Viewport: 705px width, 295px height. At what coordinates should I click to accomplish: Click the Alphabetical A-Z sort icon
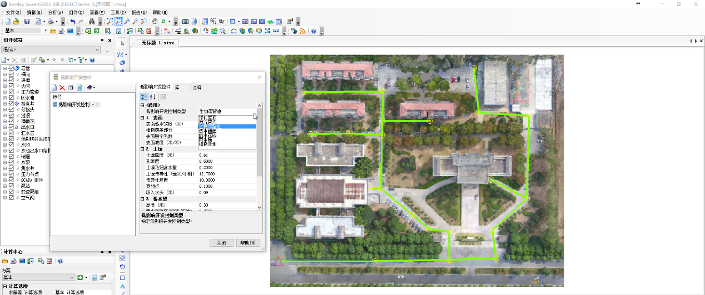pos(153,97)
